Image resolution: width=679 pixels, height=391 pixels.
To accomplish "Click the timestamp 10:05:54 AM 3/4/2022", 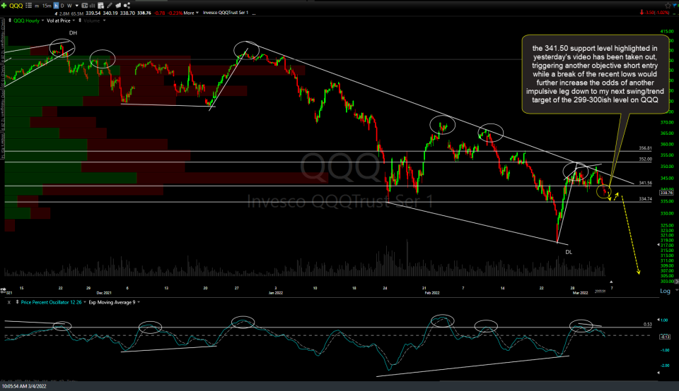I will coord(24,386).
